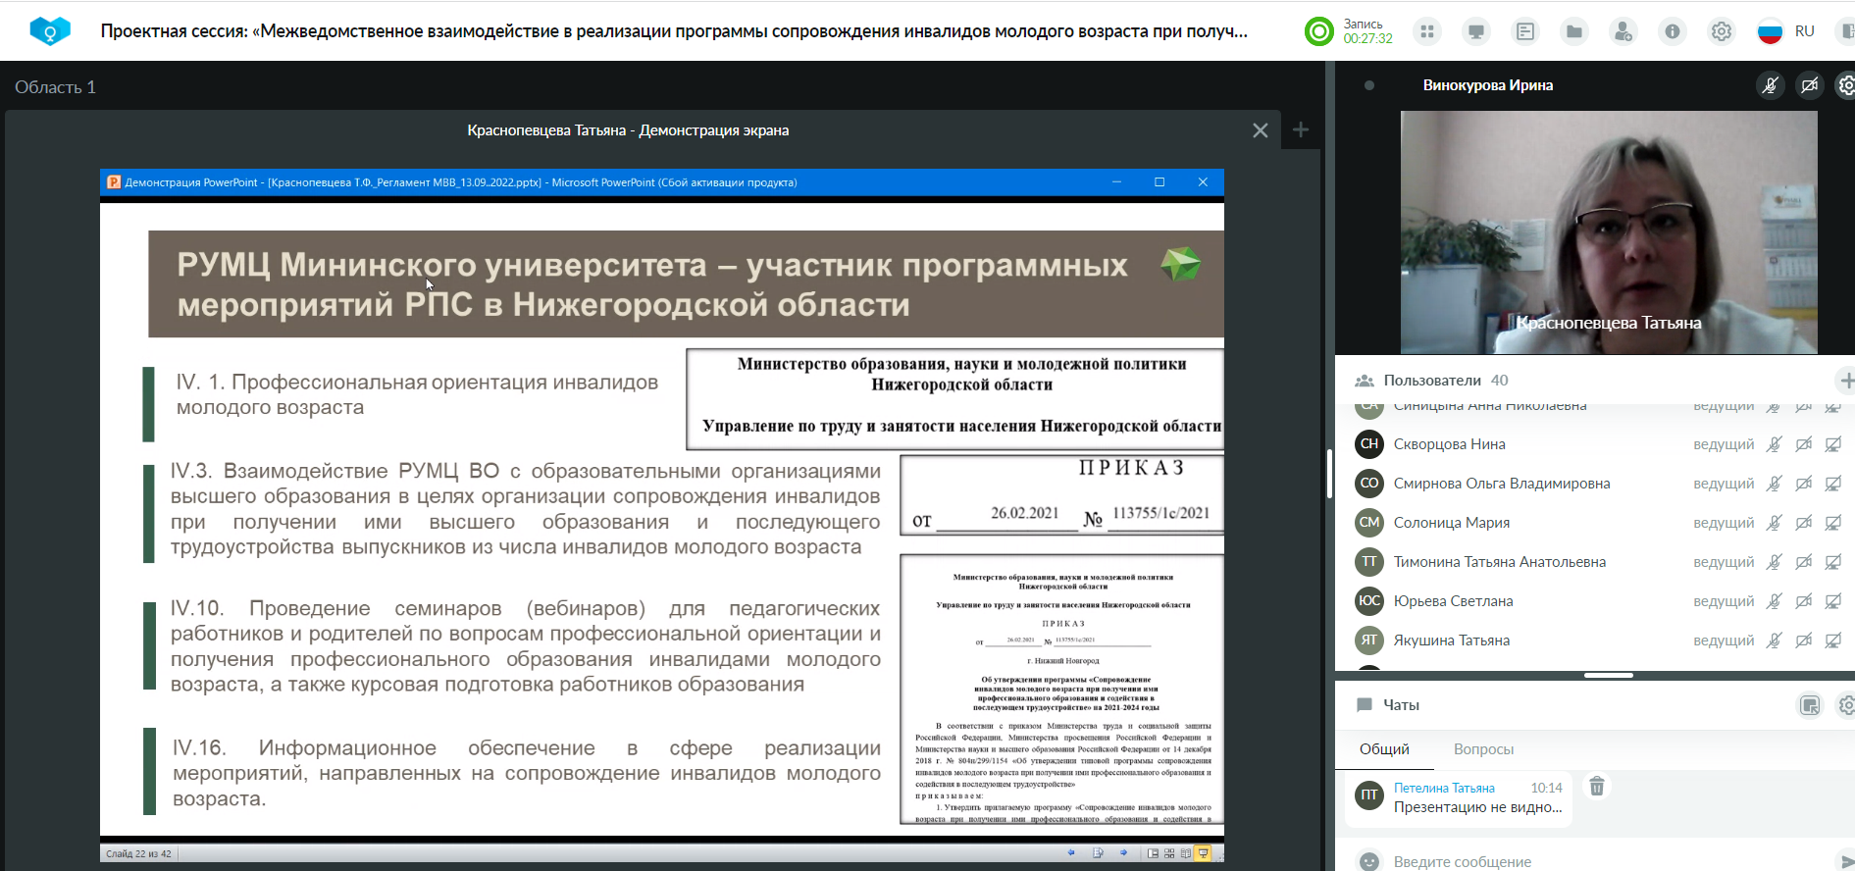Switch PowerPoint to Reading view icon
This screenshot has height=871, width=1855.
pyautogui.click(x=1186, y=853)
